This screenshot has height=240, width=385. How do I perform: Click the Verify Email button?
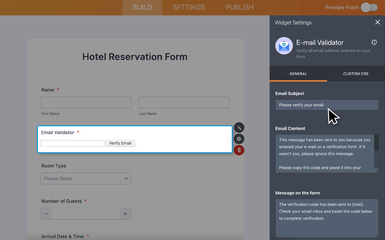120,143
